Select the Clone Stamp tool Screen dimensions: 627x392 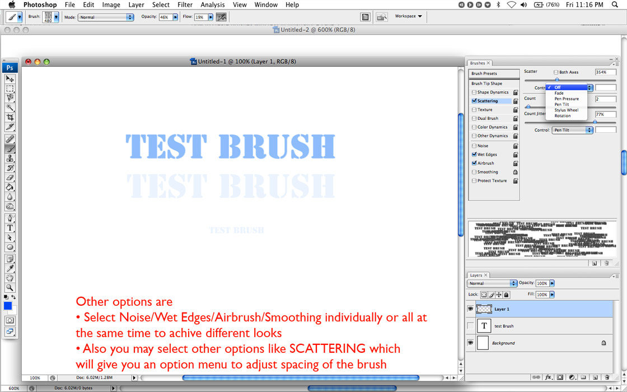click(10, 158)
